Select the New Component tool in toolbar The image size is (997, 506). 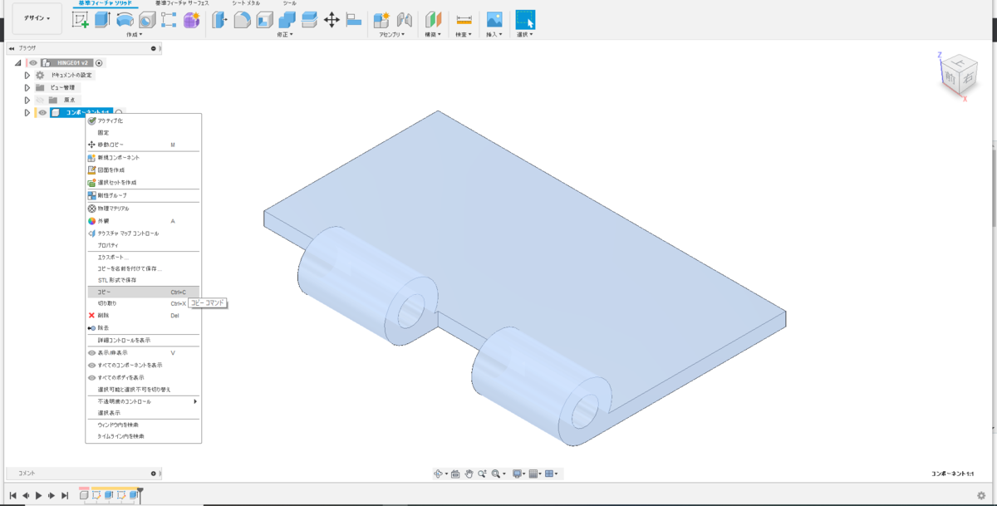[x=382, y=19]
